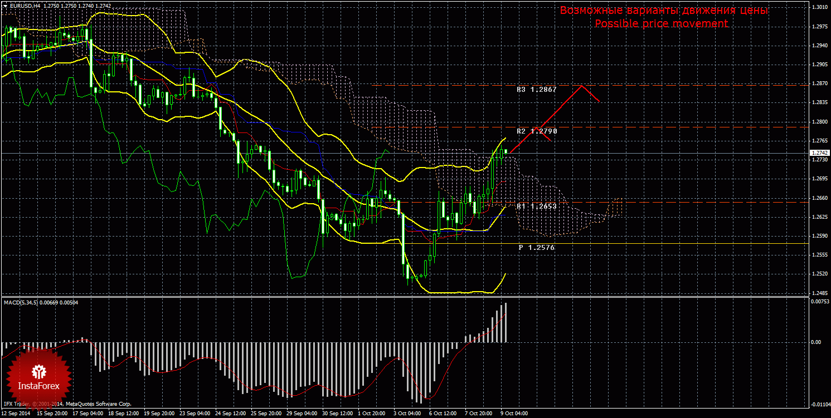This screenshot has width=831, height=418.
Task: Click the 1.2485 price scale value
Action: [x=819, y=293]
